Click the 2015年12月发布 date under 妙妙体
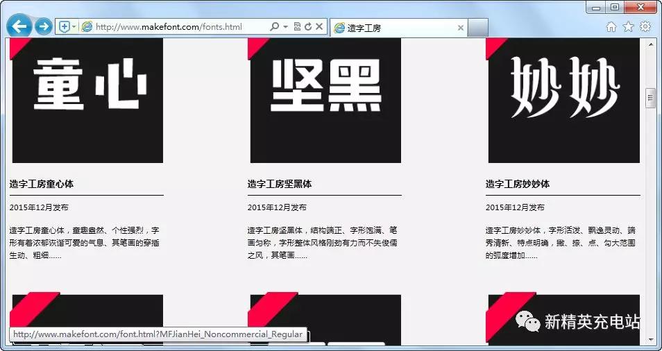The height and width of the screenshot is (351, 662). click(515, 207)
